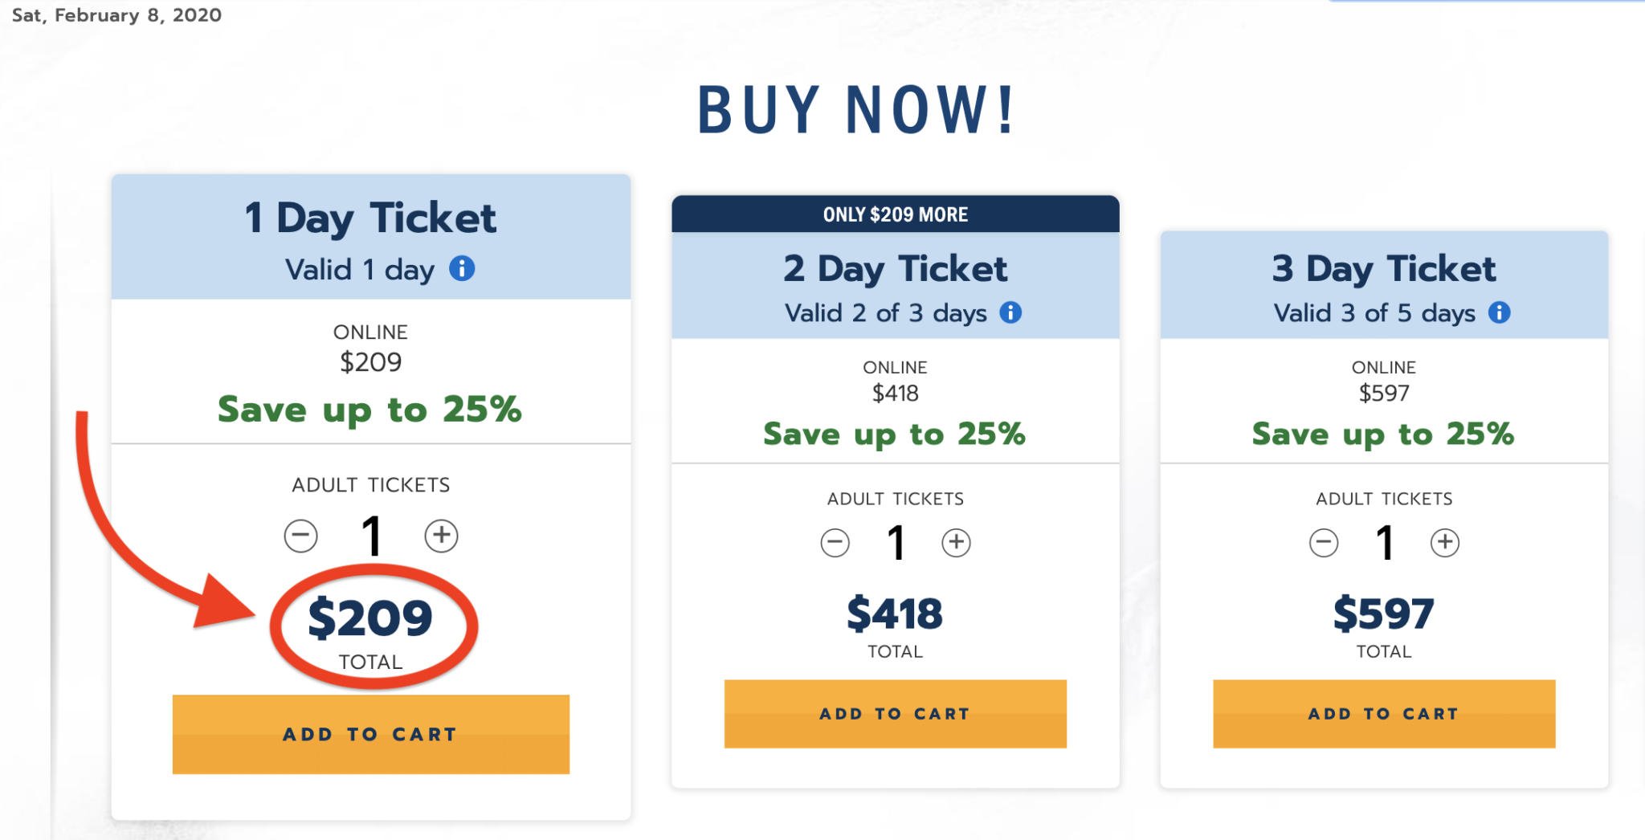Click the Sat, February 8, 2020 date
The image size is (1645, 840).
116,15
